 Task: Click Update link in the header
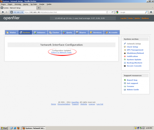click(x=137, y=18)
